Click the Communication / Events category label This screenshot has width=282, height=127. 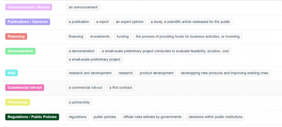coord(28,7)
